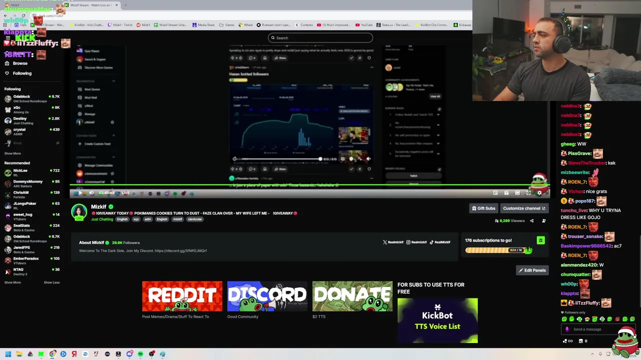Click Mizkif's channel avatar
The image size is (641, 360).
click(79, 212)
